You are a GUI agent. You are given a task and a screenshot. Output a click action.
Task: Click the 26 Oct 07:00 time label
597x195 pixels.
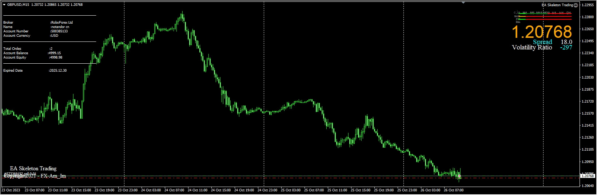click(x=454, y=190)
